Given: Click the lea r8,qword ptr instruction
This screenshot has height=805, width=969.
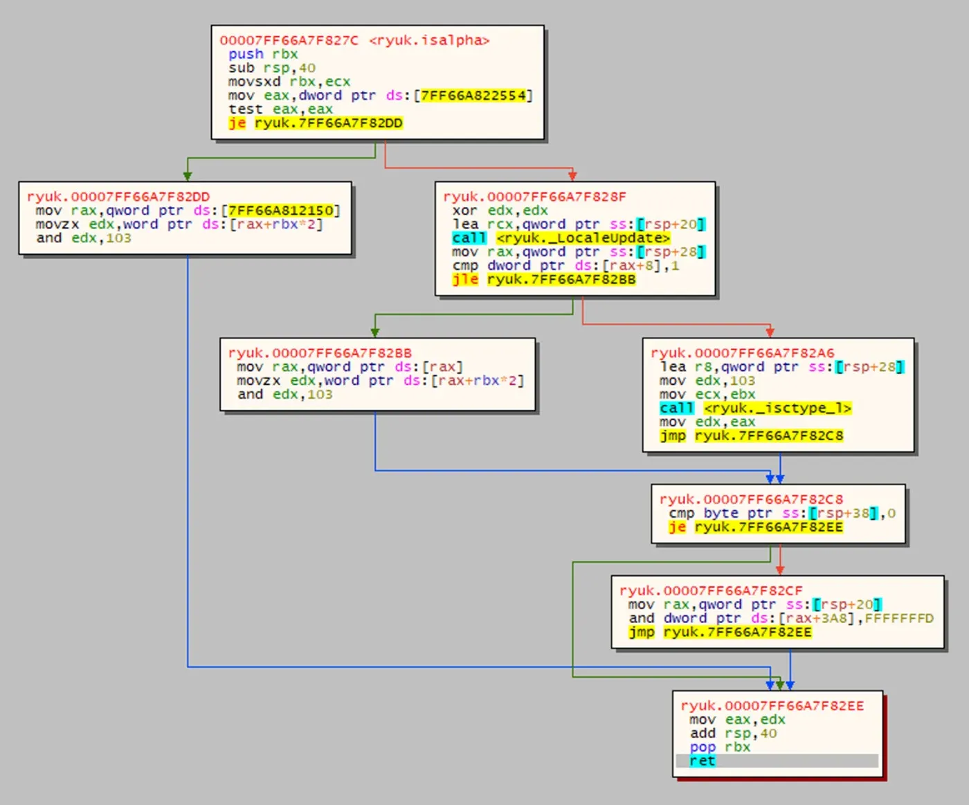Looking at the screenshot, I should point(781,367).
